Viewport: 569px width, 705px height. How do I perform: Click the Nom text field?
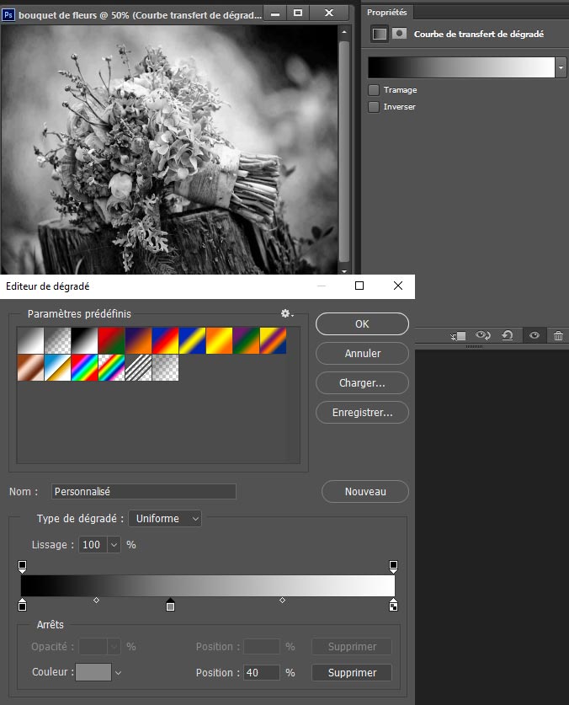coord(143,491)
